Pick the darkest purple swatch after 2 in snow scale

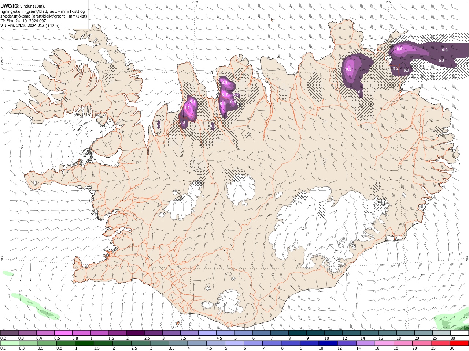coord(135,333)
